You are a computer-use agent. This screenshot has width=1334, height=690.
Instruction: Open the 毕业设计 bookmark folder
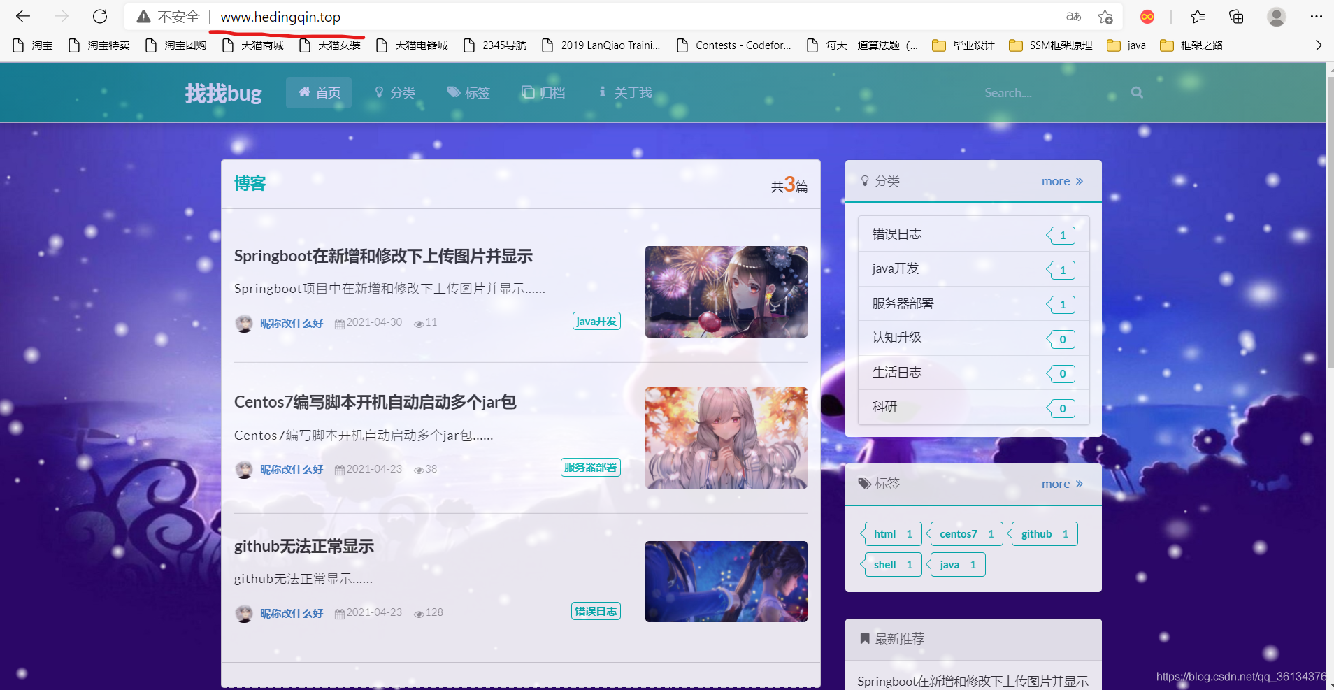coord(963,45)
